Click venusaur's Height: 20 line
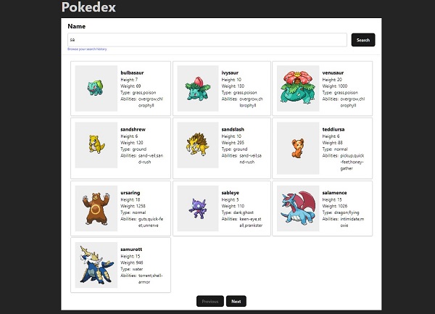Viewport: 435px width, 314px height. pos(332,80)
